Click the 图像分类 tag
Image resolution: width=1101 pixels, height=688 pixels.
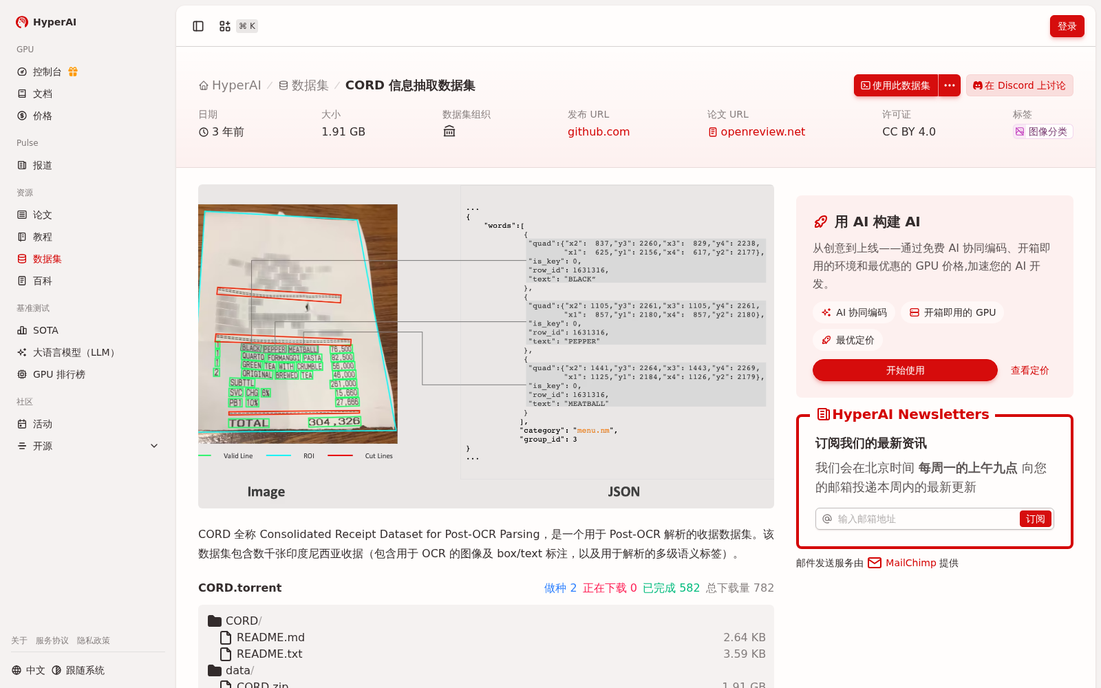(1043, 131)
